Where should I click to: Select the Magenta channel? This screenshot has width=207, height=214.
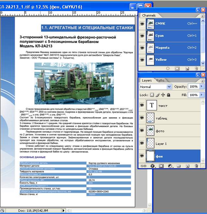tap(173, 48)
